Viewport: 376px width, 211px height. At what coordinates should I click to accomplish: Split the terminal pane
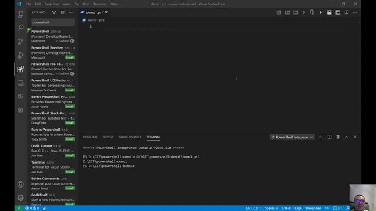(x=330, y=137)
